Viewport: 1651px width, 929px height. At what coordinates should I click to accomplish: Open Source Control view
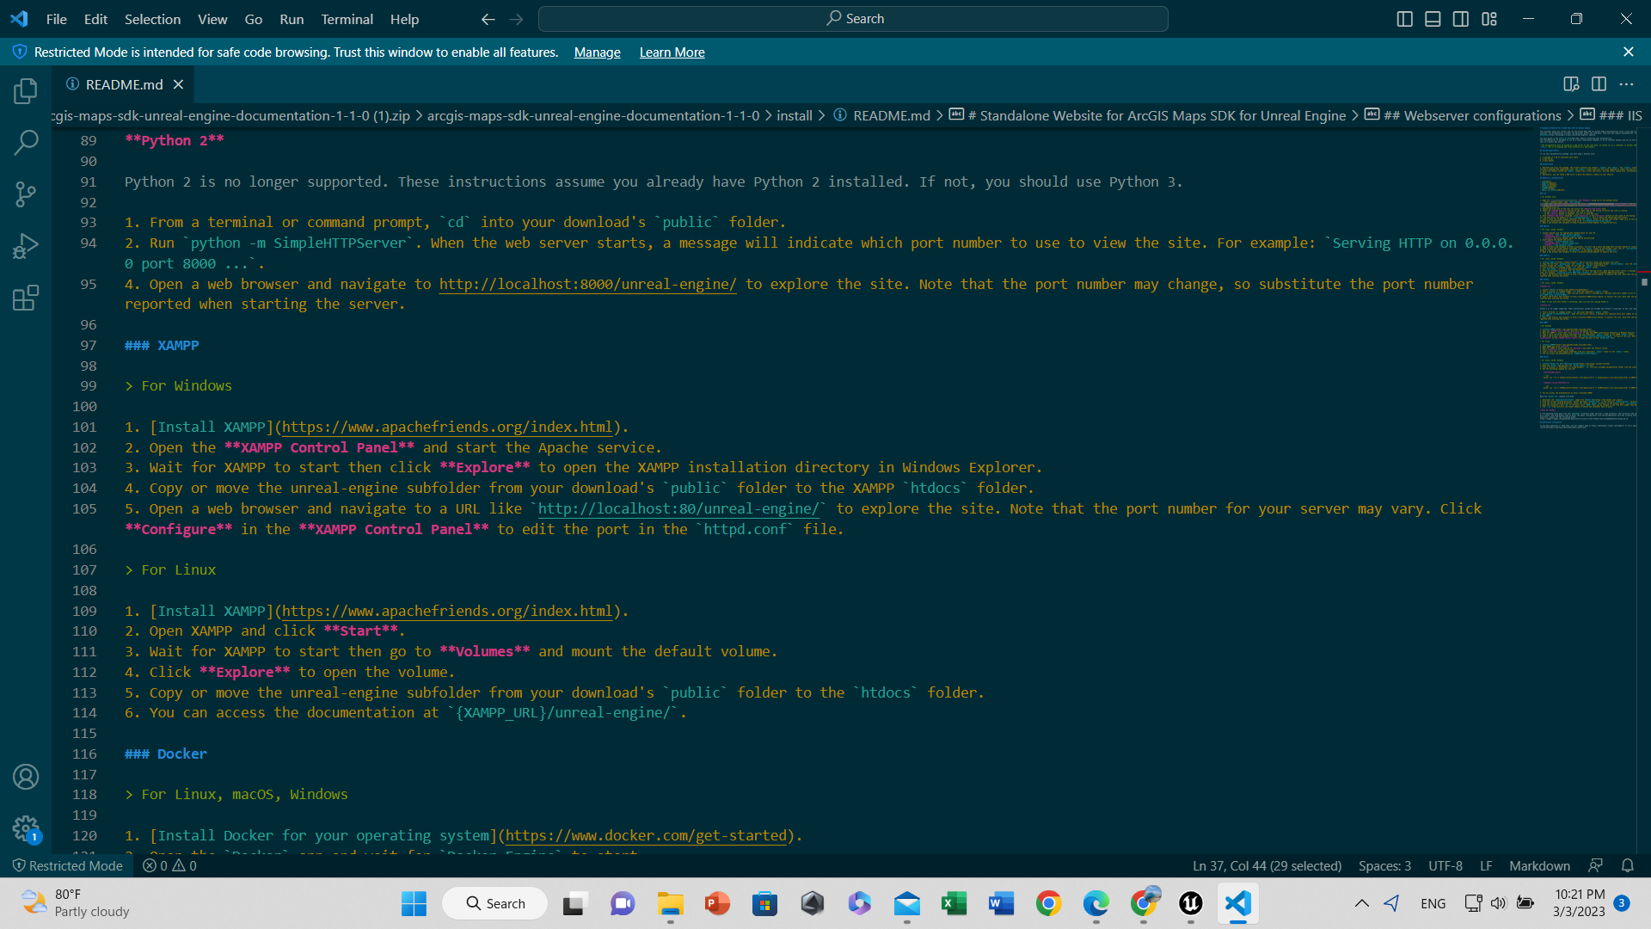coord(26,194)
